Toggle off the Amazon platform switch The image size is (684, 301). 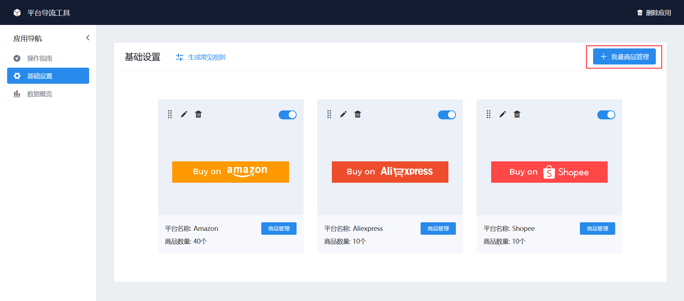(288, 115)
